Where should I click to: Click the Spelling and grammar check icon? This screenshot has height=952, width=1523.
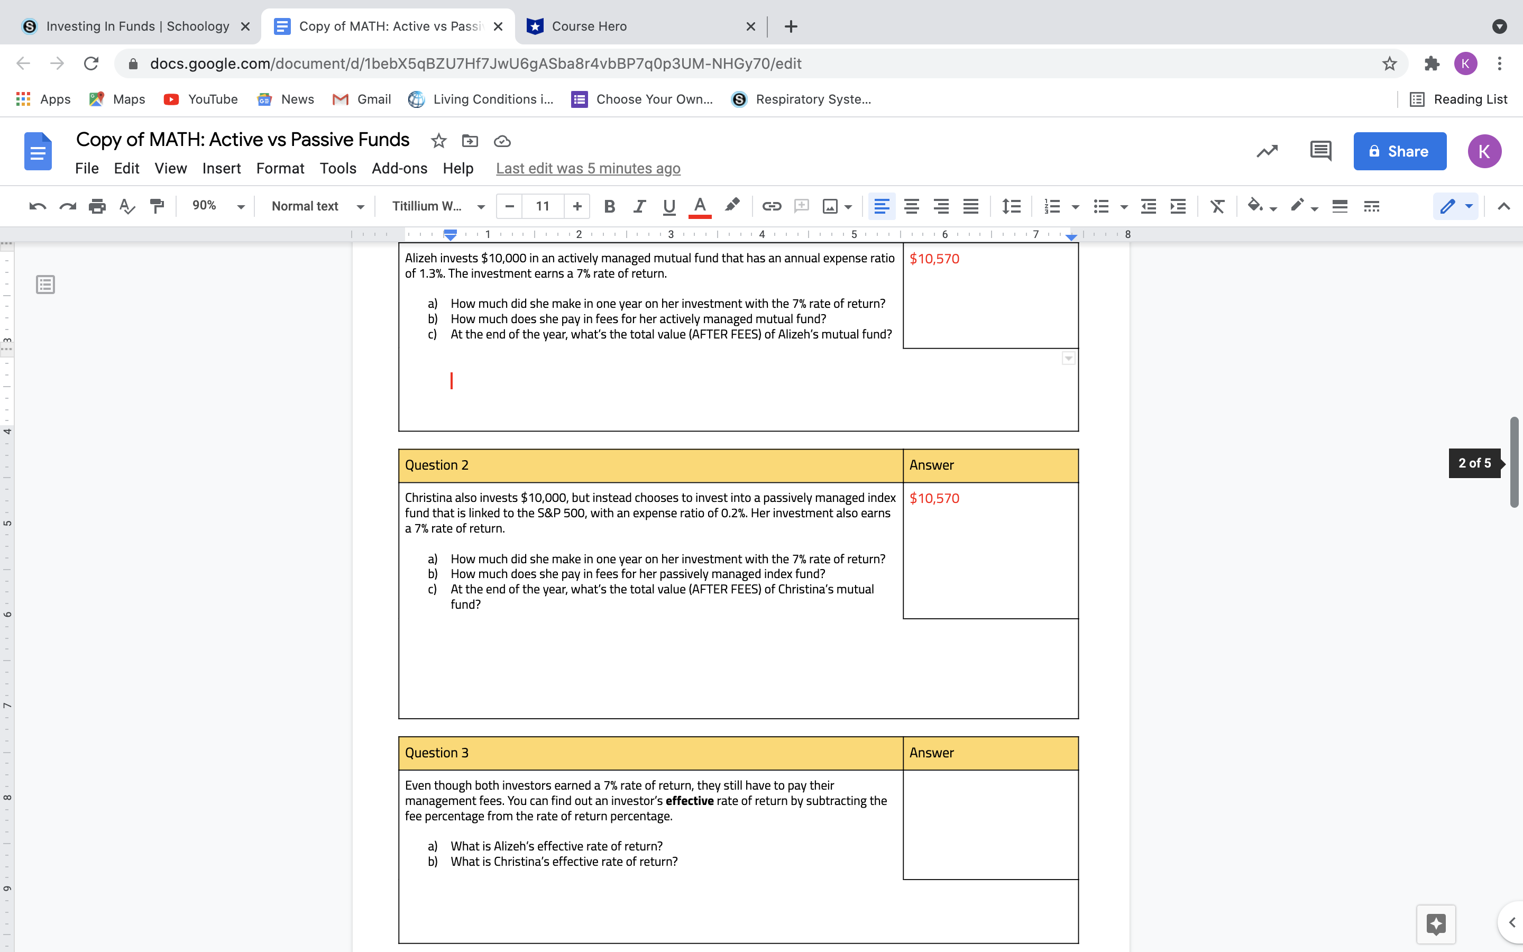point(127,206)
